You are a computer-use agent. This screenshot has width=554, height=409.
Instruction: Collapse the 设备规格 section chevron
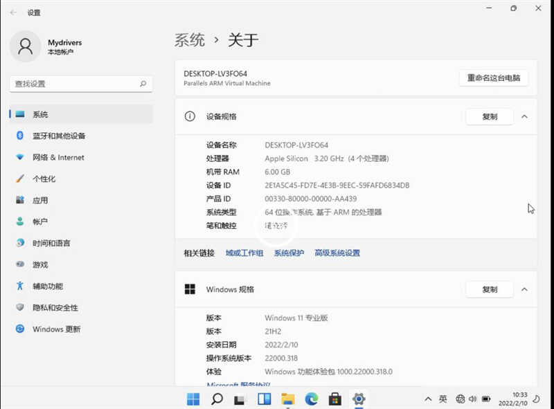pyautogui.click(x=524, y=116)
